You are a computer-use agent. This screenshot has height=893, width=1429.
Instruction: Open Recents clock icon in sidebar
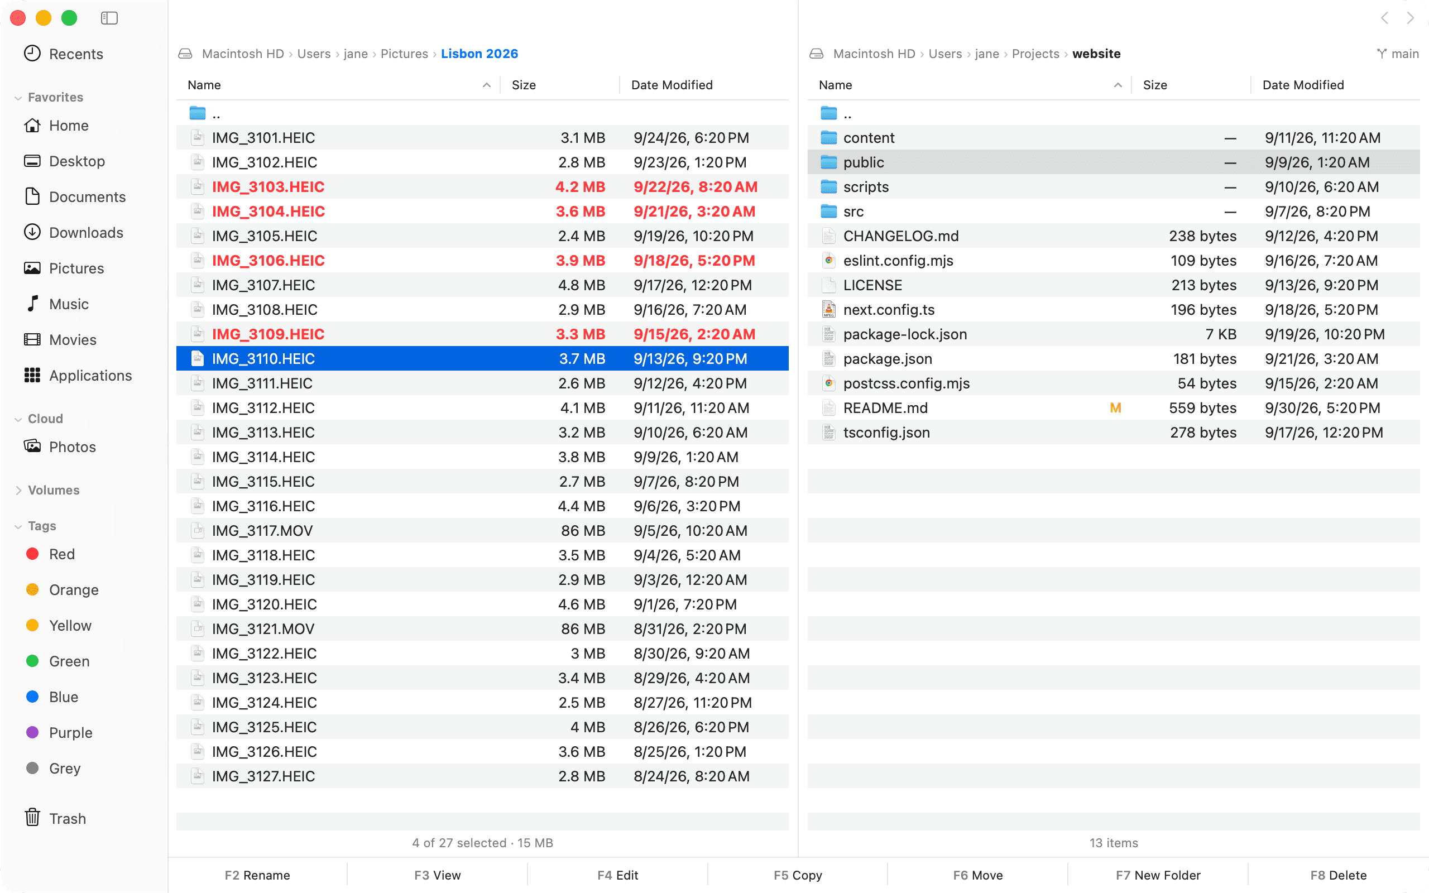(x=32, y=54)
